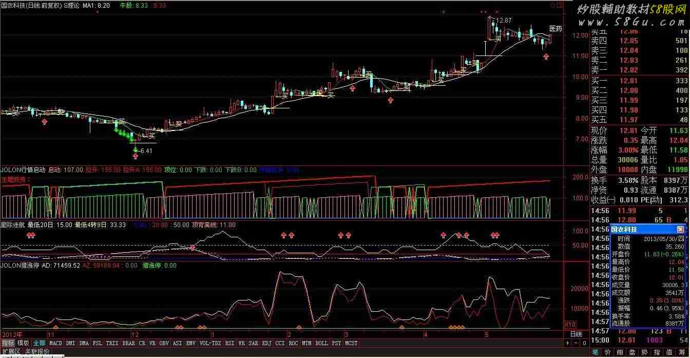Click the 筹 tab in right panel

(682, 352)
